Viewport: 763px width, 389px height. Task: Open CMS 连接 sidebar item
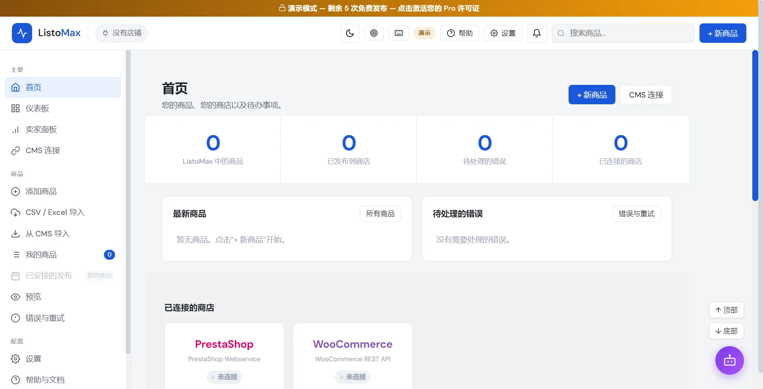[x=63, y=150]
